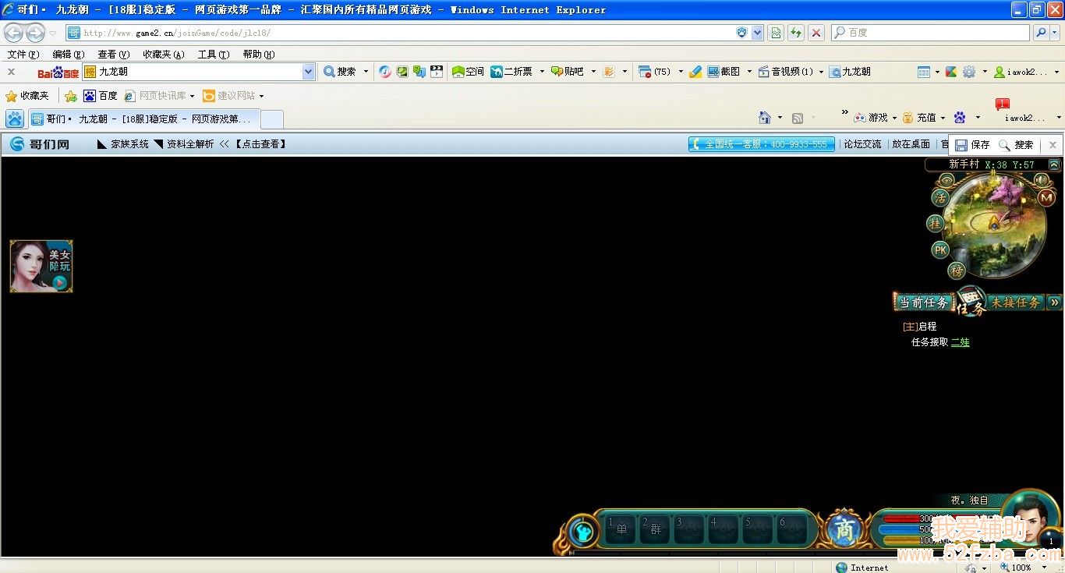Open the 榜 ranking icon

point(957,271)
